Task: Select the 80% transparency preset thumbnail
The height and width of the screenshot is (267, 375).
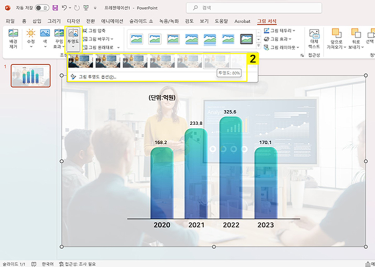Action: 216,61
